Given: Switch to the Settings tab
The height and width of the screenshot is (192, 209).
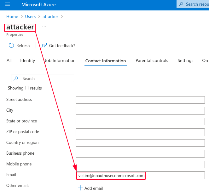Looking at the screenshot, I should click(185, 60).
